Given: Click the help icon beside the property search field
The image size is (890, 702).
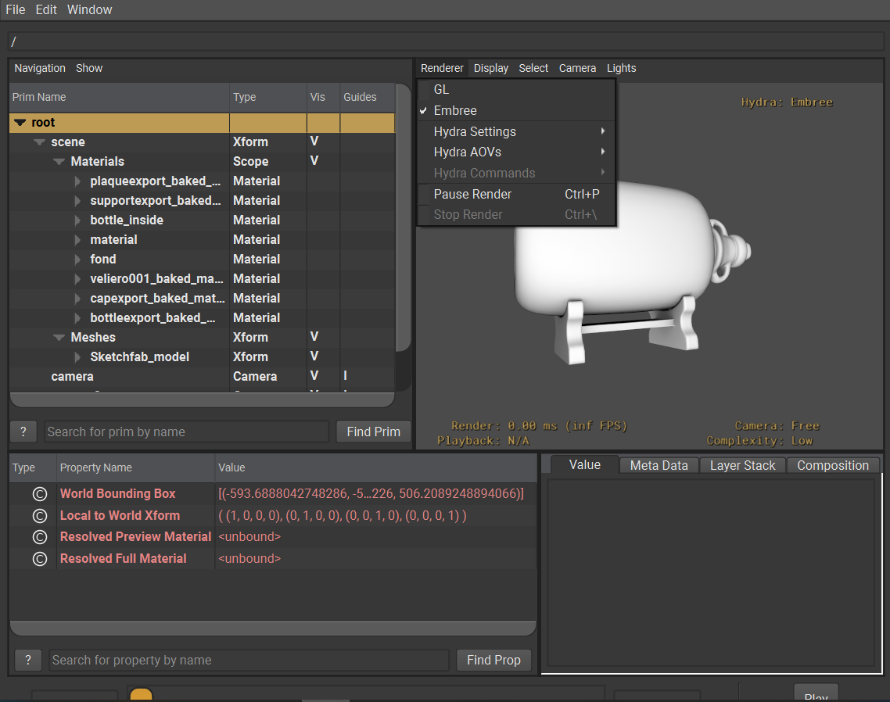Looking at the screenshot, I should [27, 660].
